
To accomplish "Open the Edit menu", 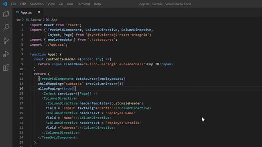I will point(23,4).
